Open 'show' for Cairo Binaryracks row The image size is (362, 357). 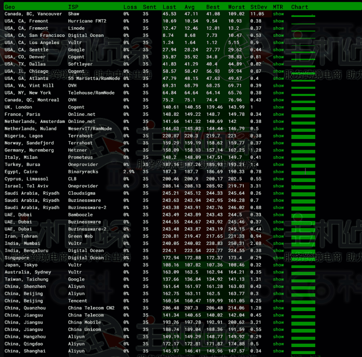278,172
